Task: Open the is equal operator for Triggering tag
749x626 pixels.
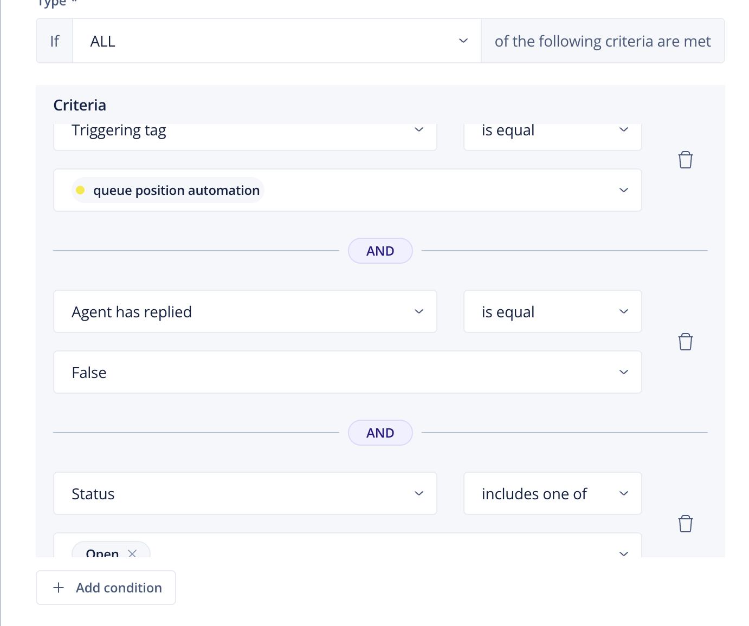Action: pos(623,130)
